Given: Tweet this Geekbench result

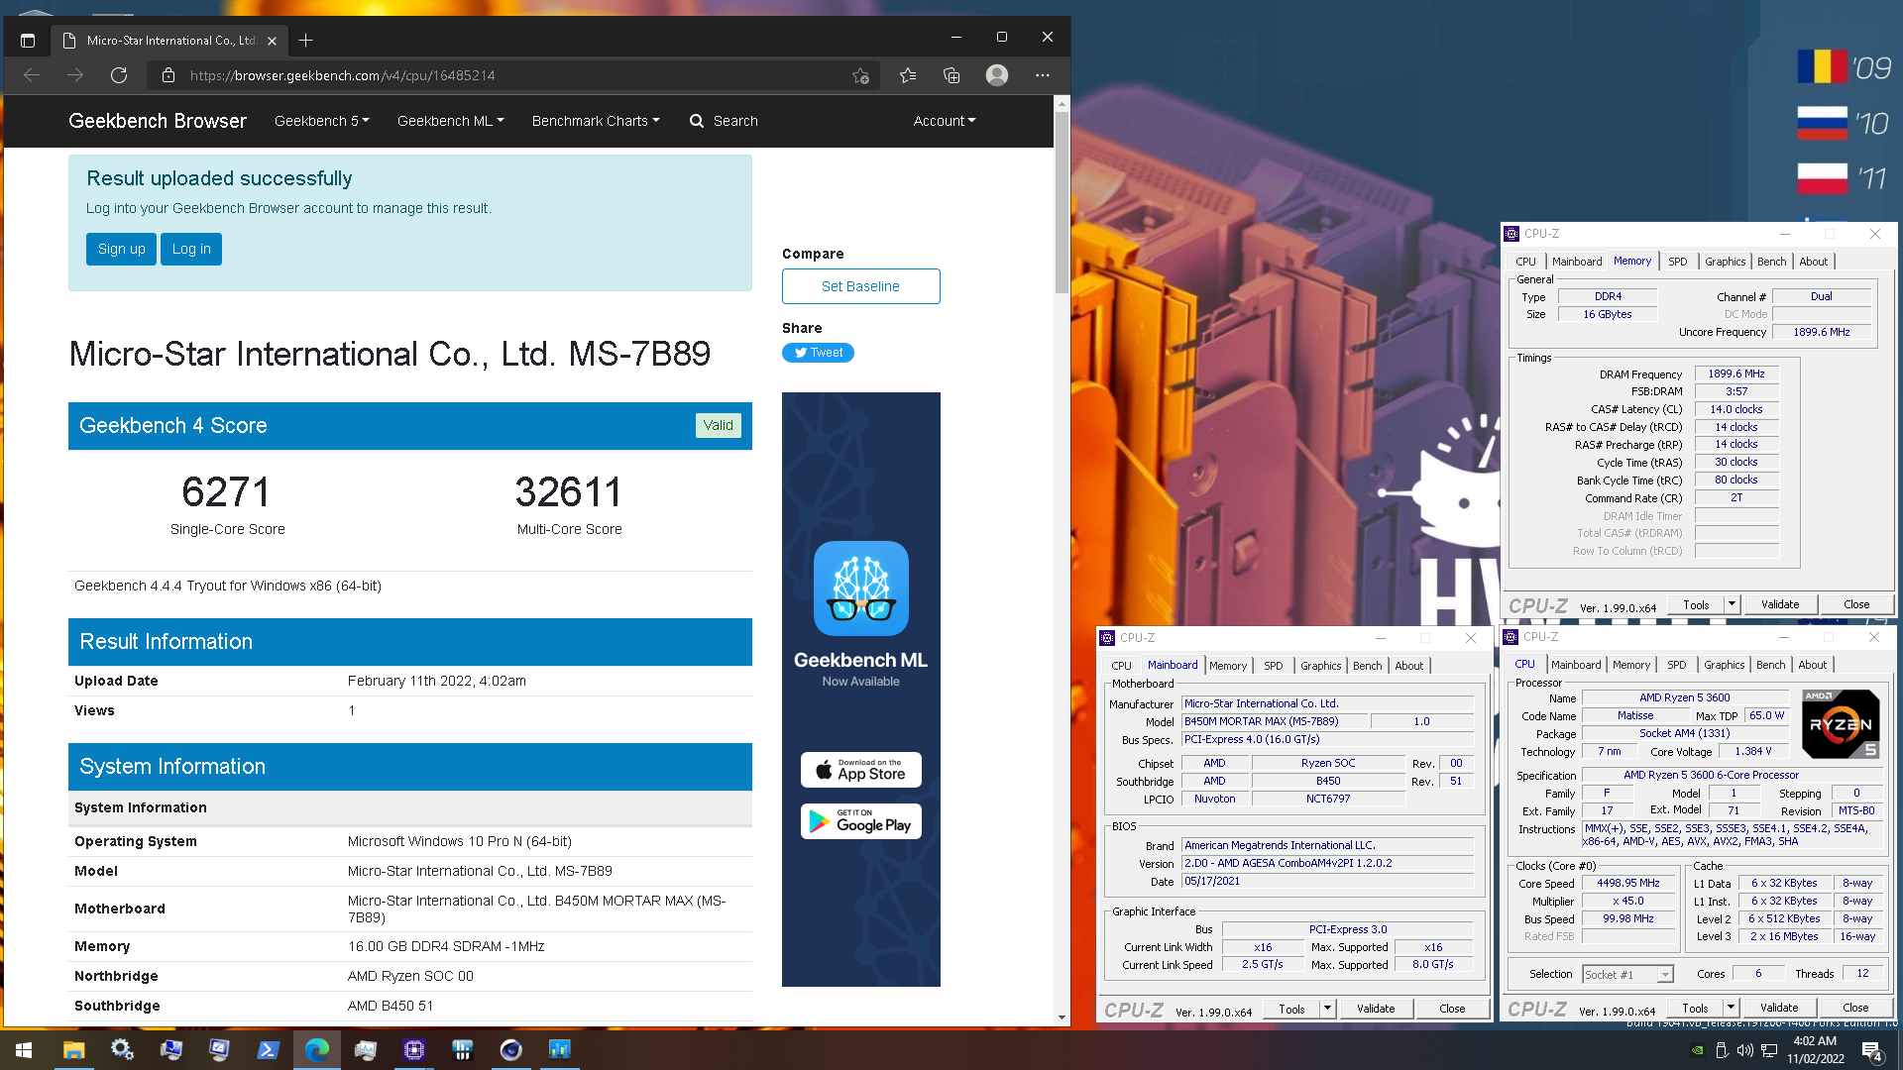Looking at the screenshot, I should coord(818,353).
